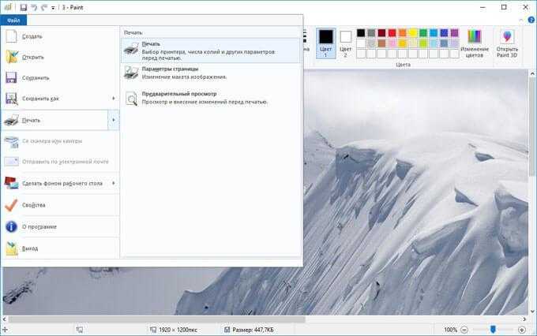Select Выход menu entry
This screenshot has width=537, height=336.
[x=60, y=248]
